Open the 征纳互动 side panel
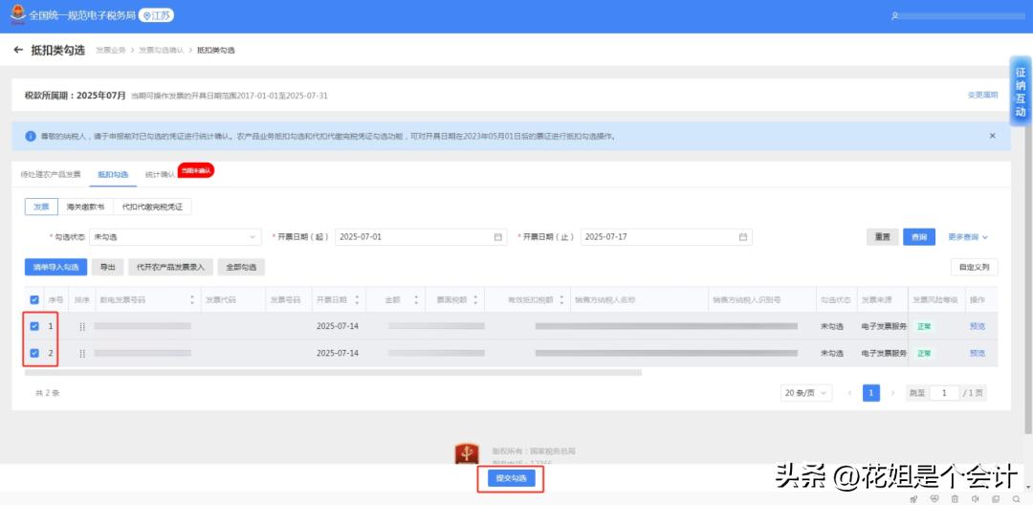The height and width of the screenshot is (505, 1033). click(1021, 91)
